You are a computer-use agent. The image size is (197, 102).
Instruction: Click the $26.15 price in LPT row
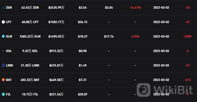(x=83, y=22)
